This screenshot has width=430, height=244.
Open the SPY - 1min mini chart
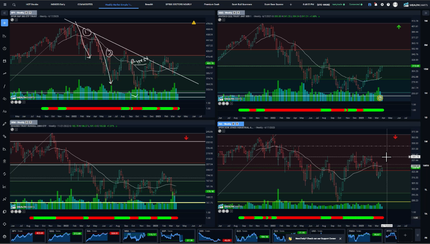pyautogui.click(x=27, y=236)
